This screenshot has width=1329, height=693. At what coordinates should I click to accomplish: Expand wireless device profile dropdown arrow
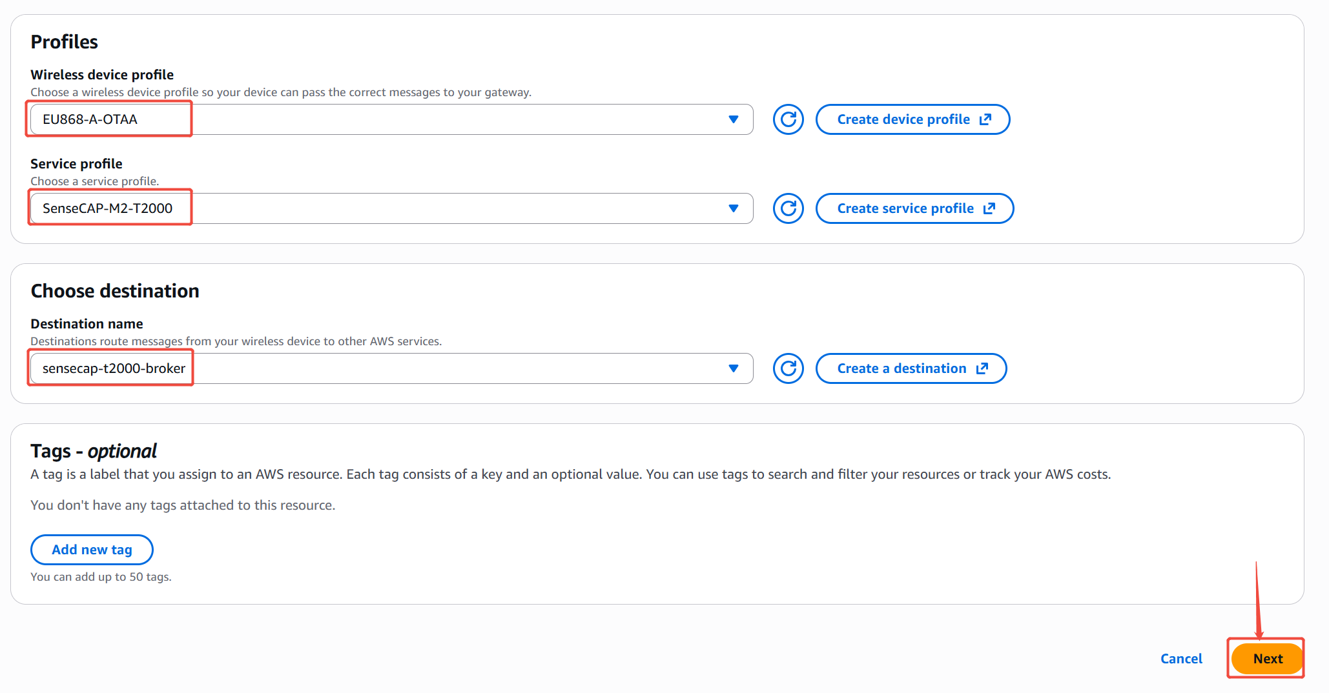(733, 119)
